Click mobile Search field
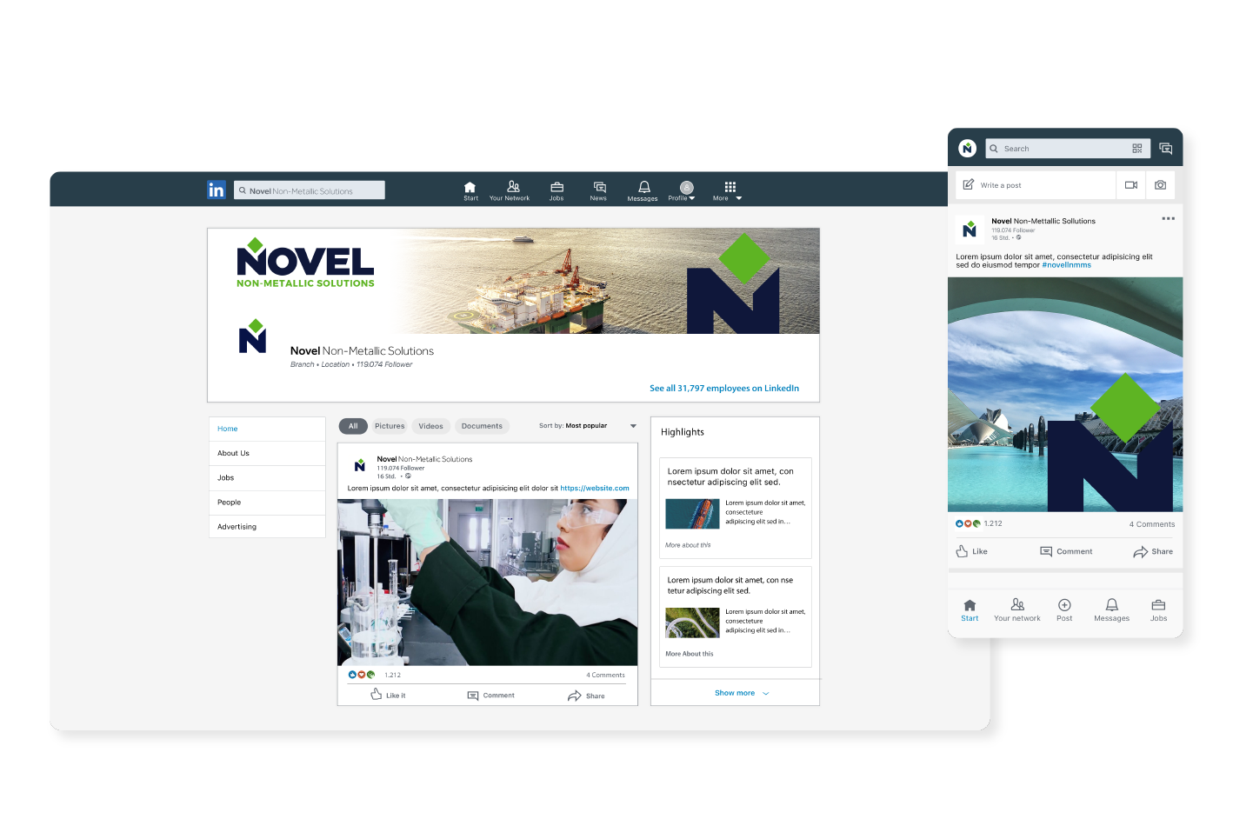 click(x=1068, y=149)
